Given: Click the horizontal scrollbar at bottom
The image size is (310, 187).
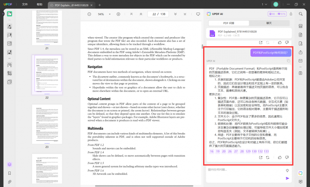Looking at the screenshot, I should click(x=144, y=186).
